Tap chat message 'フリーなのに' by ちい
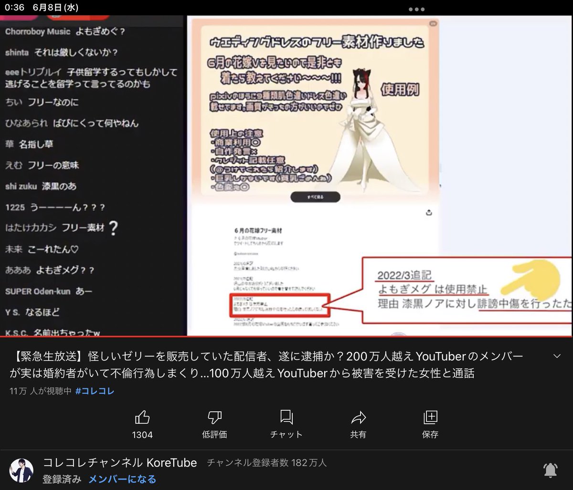 (42, 102)
